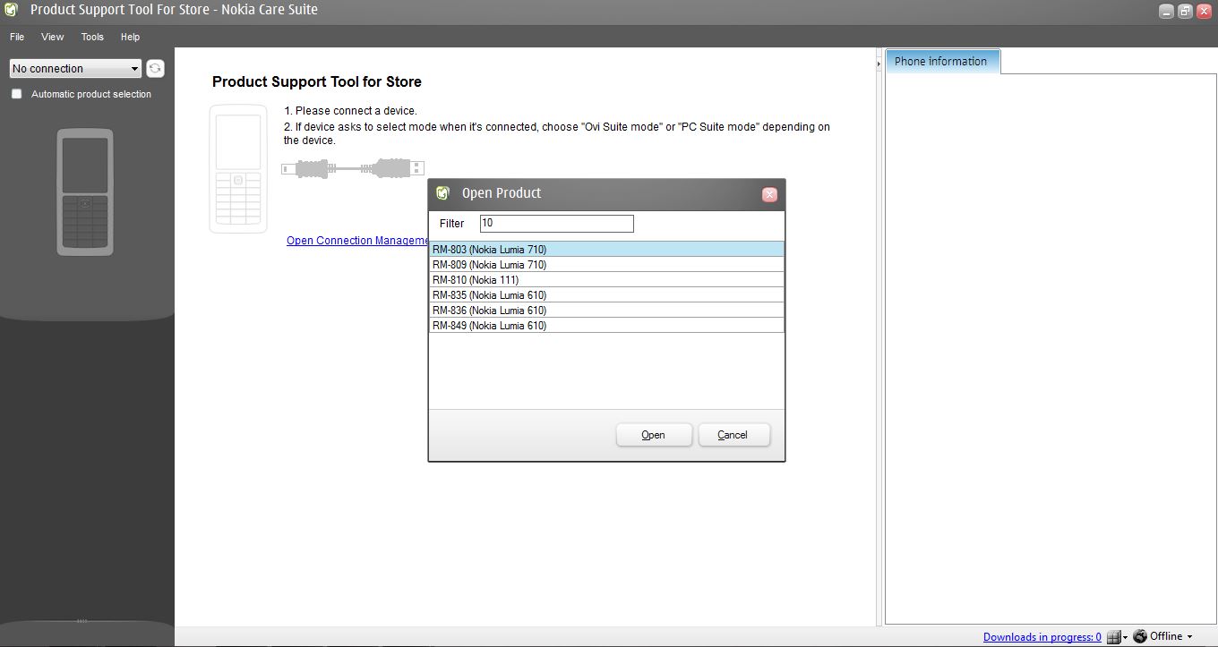
Task: Expand the Offline status dropdown arrow
Action: 1189,637
